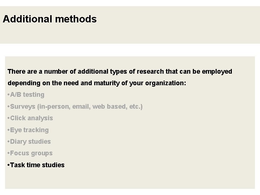Select the 'Click analysis' bullet text
The width and height of the screenshot is (260, 195).
[x=31, y=118]
